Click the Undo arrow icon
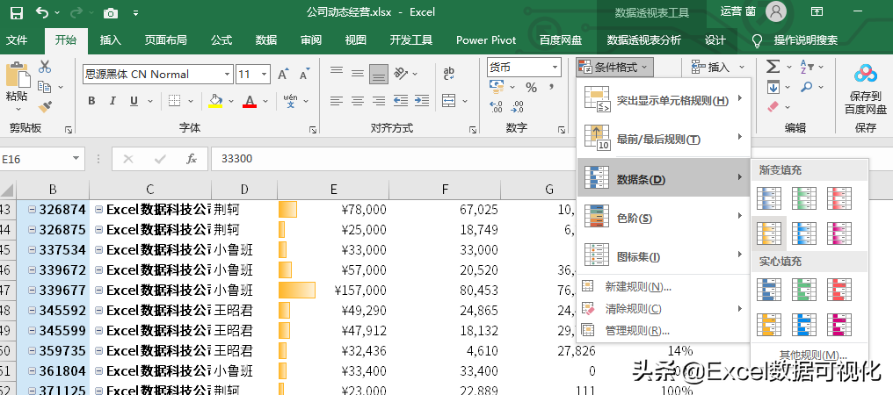This screenshot has width=893, height=395. tap(42, 12)
